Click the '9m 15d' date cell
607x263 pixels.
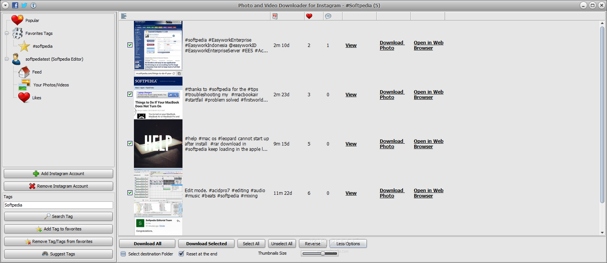pos(281,144)
